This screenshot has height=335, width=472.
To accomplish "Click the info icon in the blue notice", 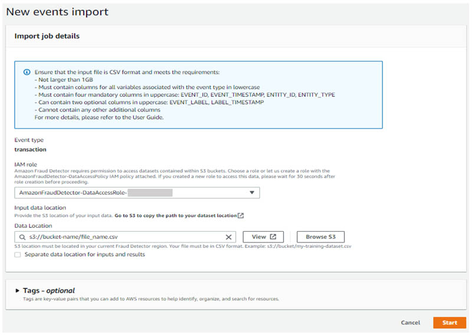I will (x=27, y=72).
